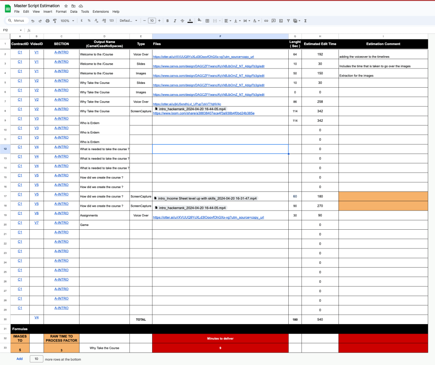Open the View menu
The height and width of the screenshot is (365, 435).
point(36,11)
